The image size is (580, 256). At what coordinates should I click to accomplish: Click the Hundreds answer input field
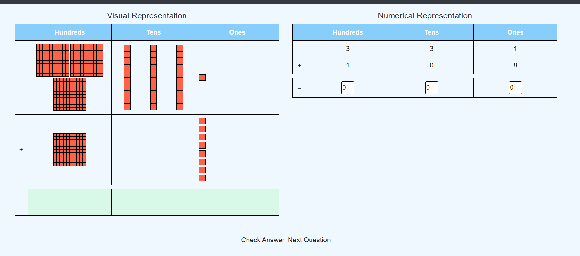point(347,87)
